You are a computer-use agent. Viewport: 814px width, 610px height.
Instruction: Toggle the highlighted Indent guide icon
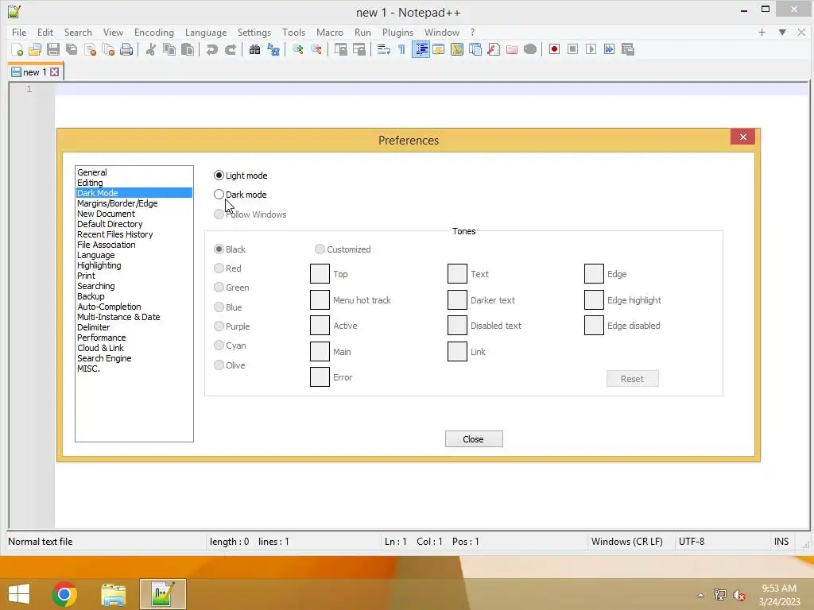[x=421, y=49]
